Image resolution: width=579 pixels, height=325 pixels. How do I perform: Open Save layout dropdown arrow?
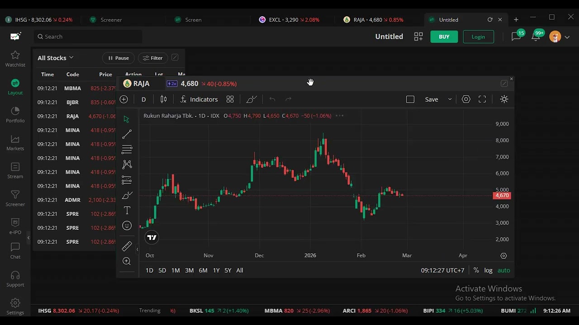coord(450,99)
